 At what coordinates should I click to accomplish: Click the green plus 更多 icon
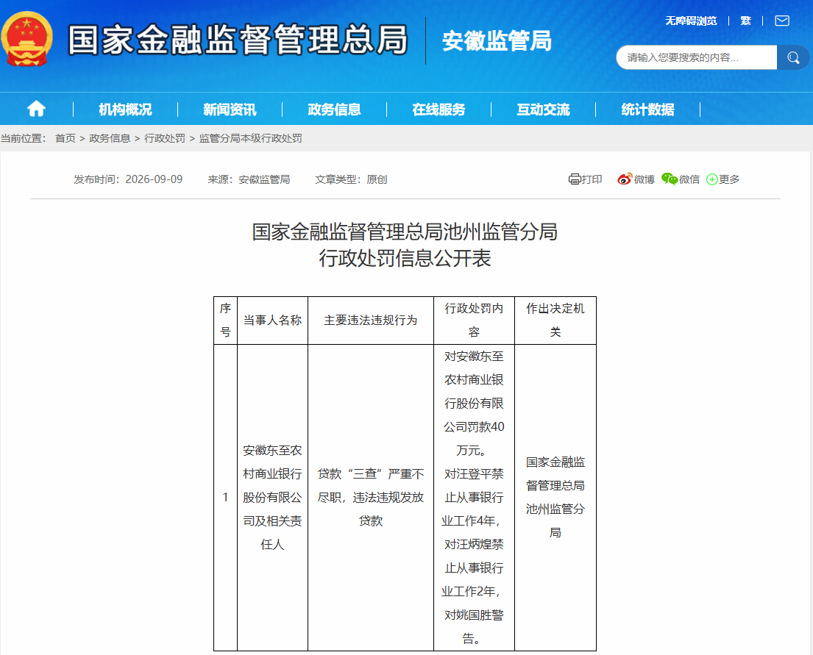coord(712,179)
